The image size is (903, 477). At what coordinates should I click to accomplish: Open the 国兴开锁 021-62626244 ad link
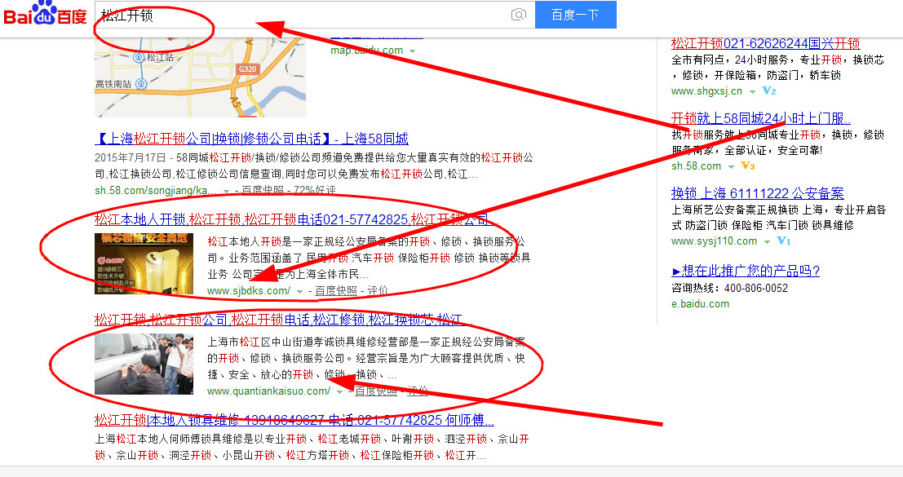[765, 43]
